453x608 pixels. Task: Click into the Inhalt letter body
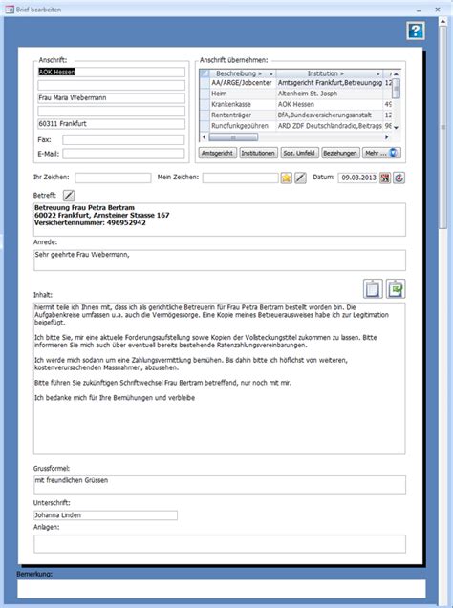pos(219,378)
